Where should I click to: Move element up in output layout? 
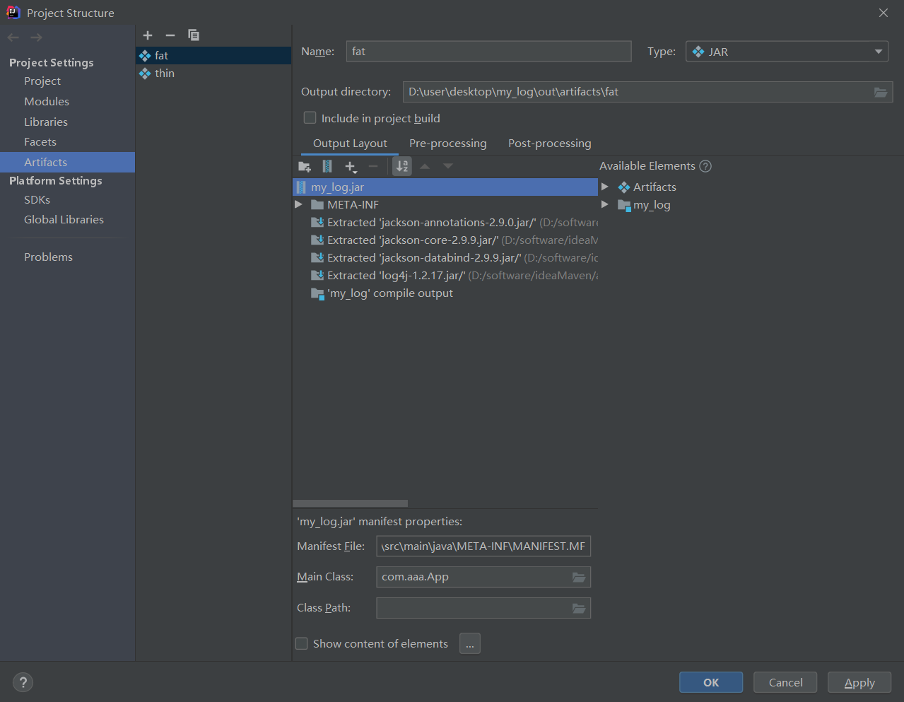tap(425, 167)
